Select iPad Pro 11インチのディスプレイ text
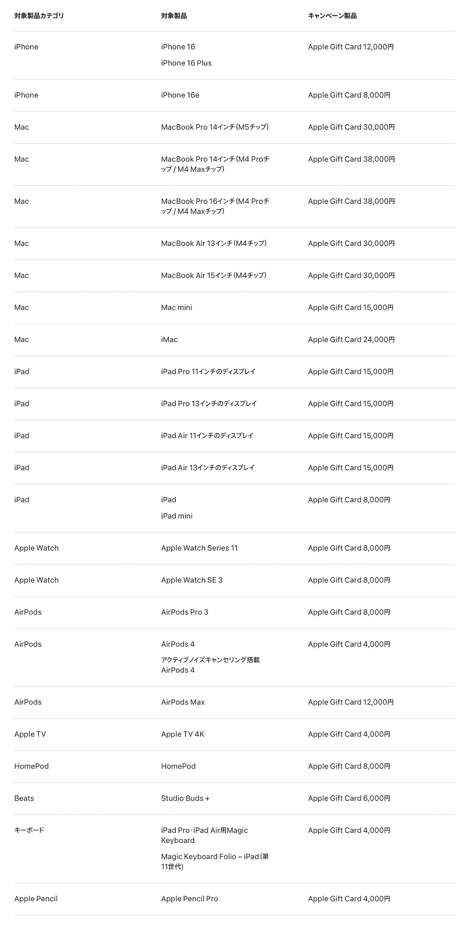This screenshot has width=468, height=929. click(x=208, y=372)
